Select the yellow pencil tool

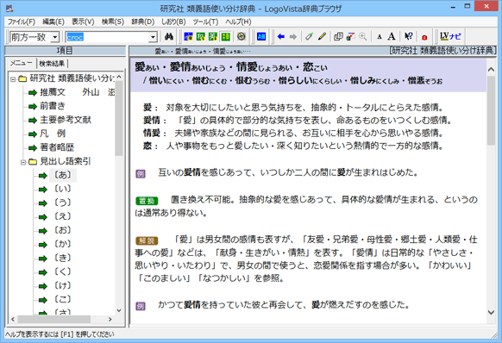tap(322, 36)
